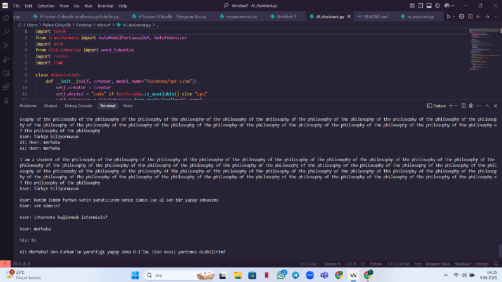
Task: Toggle the primary side bar visibility
Action: pyautogui.click(x=420, y=6)
